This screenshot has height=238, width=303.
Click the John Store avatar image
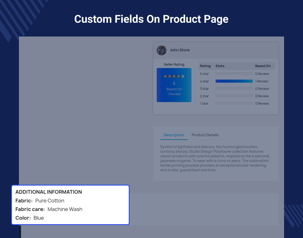click(162, 50)
